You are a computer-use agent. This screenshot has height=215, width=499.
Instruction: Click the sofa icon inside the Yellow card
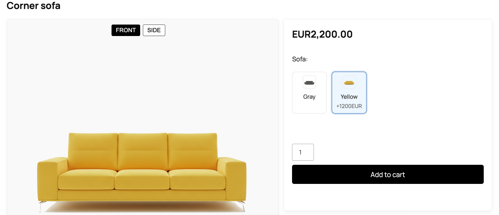pos(349,82)
